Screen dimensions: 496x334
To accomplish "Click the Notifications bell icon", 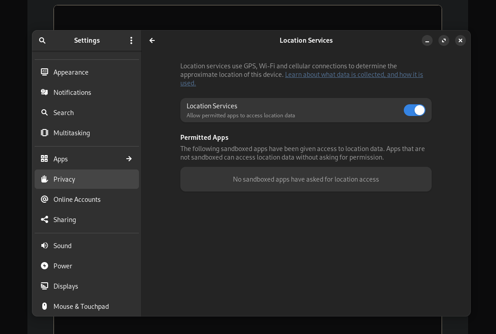I will pyautogui.click(x=45, y=92).
